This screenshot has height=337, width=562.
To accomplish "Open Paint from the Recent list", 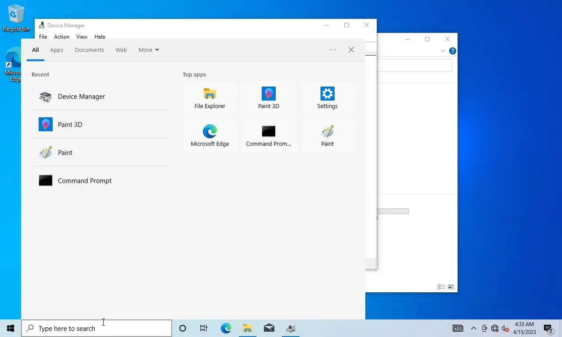I will pyautogui.click(x=102, y=153).
